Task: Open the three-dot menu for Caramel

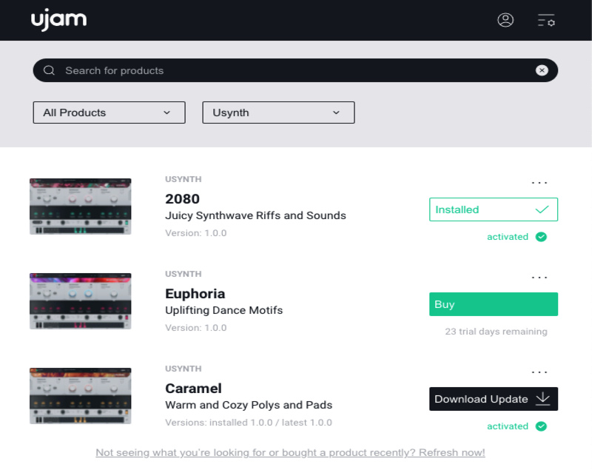Action: 539,372
